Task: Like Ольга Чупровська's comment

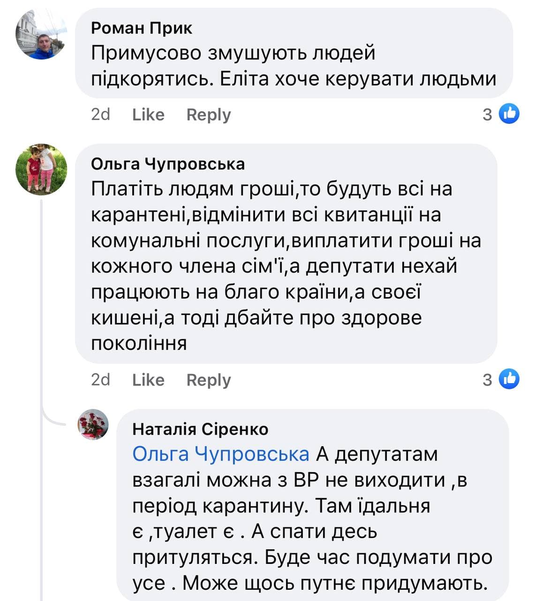Action: pyautogui.click(x=148, y=380)
